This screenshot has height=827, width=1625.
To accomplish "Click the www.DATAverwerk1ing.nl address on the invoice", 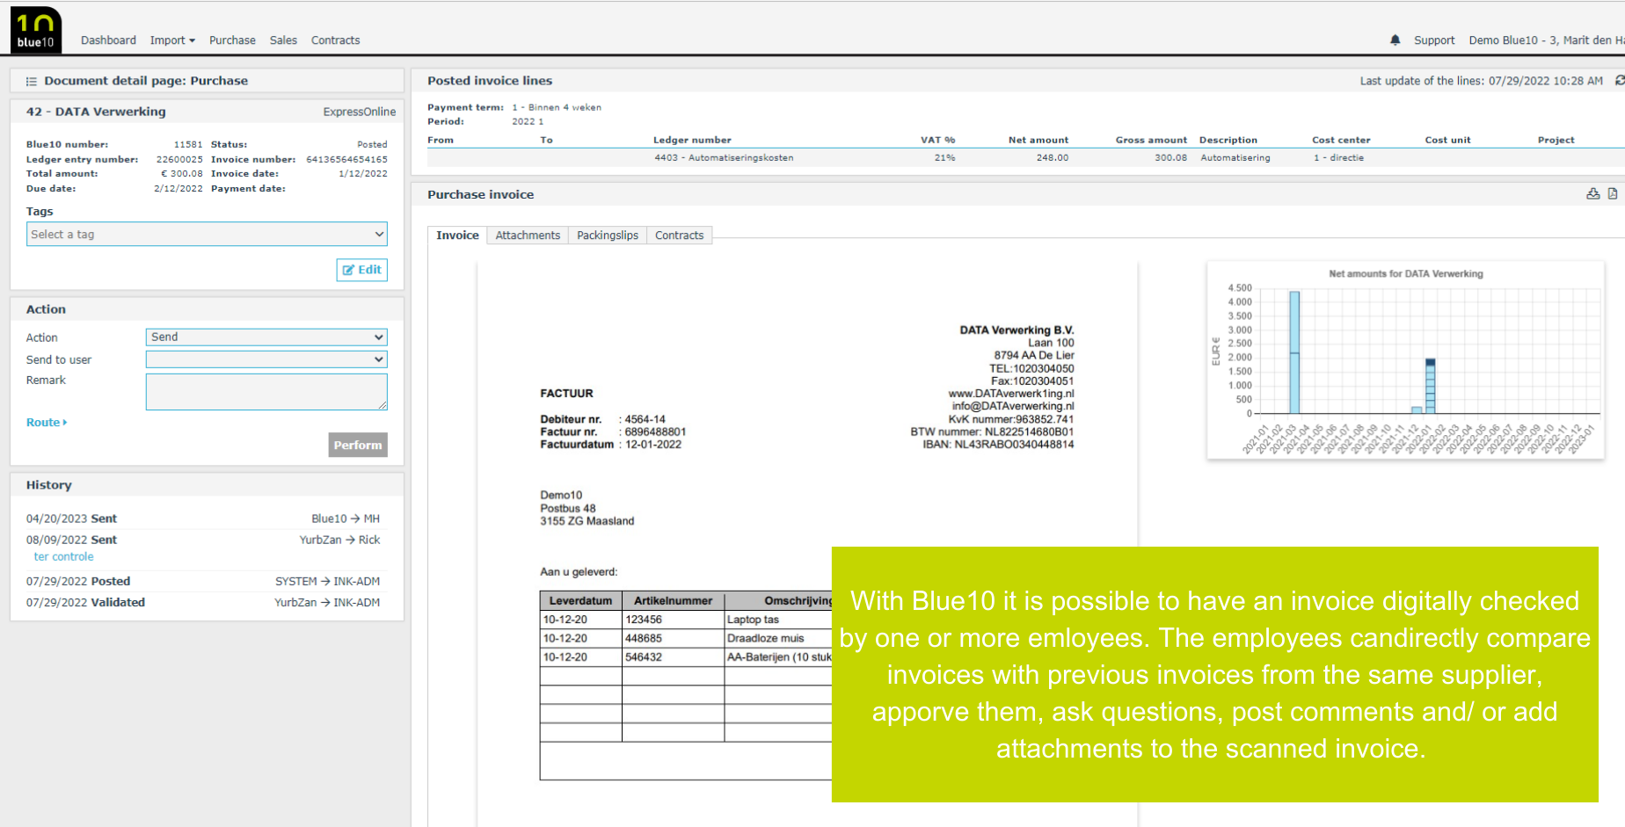I will coord(1011,394).
